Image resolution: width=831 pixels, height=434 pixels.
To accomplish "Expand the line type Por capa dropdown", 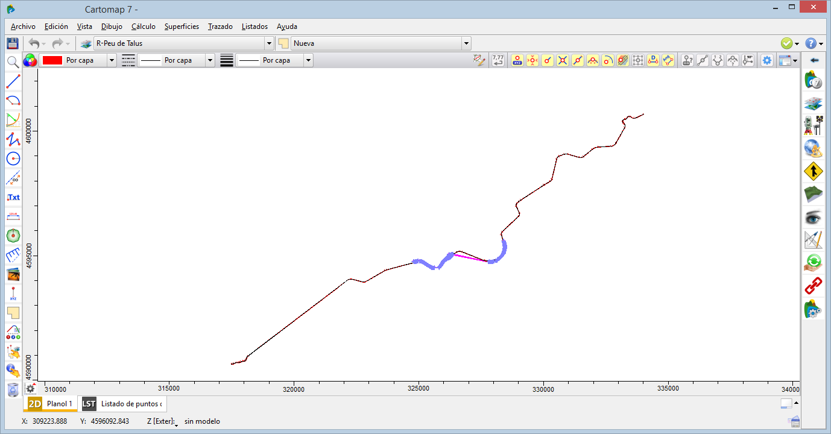I will (210, 60).
